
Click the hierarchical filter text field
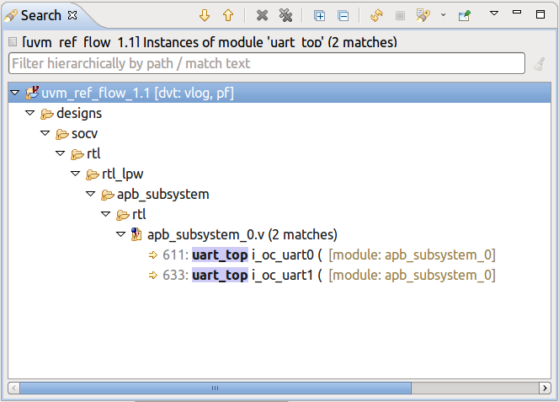267,63
